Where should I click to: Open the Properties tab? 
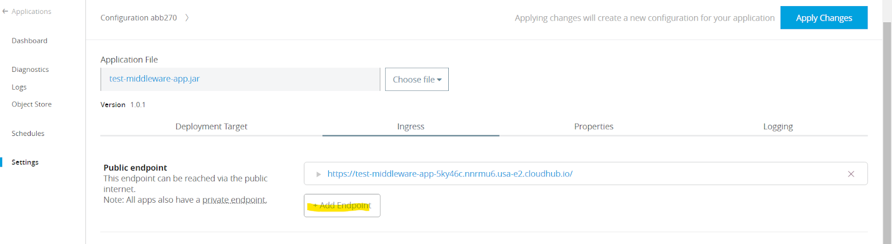pos(594,126)
